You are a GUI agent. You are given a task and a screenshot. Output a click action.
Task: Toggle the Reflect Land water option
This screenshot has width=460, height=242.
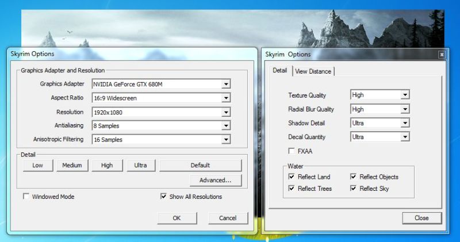point(292,177)
